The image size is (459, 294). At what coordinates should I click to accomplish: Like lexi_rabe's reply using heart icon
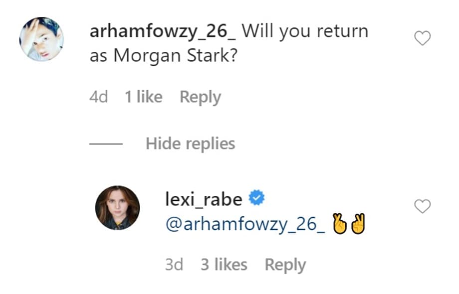tap(423, 206)
